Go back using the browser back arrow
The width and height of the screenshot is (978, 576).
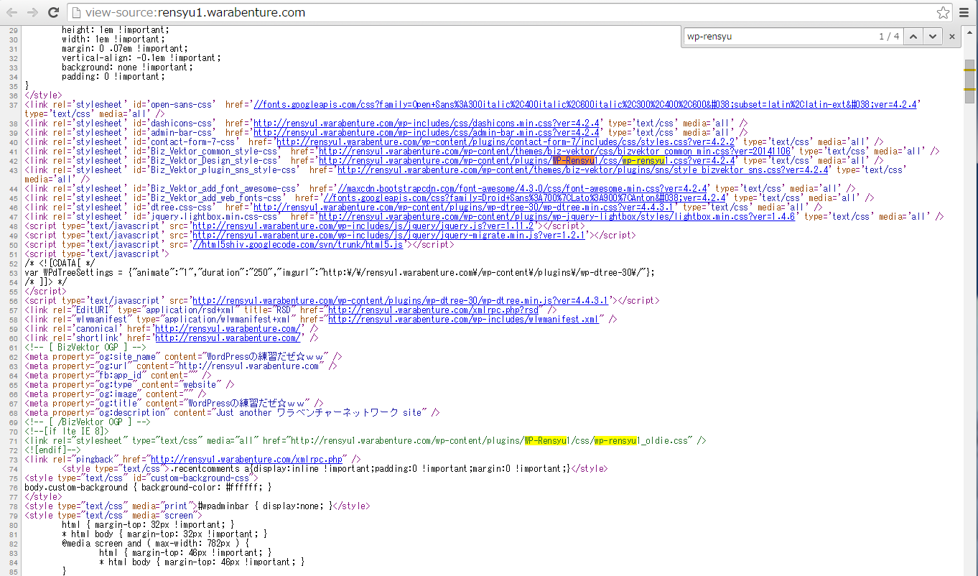pyautogui.click(x=12, y=12)
